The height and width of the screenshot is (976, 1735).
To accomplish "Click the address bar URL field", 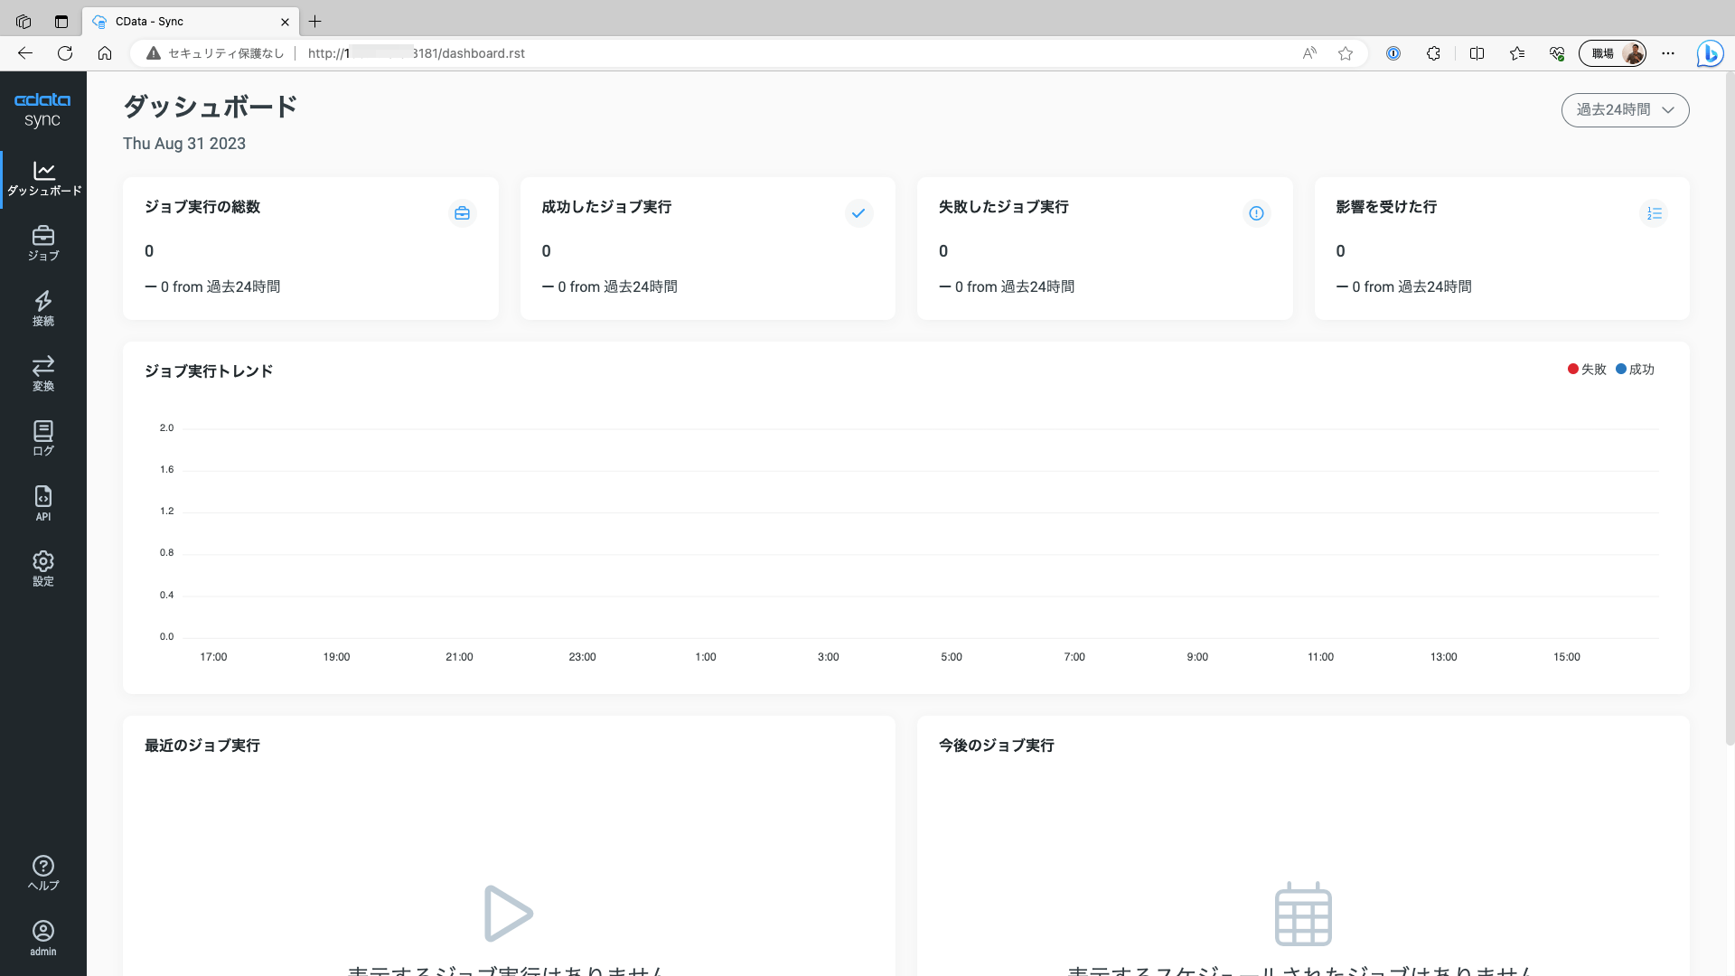I will pos(723,53).
